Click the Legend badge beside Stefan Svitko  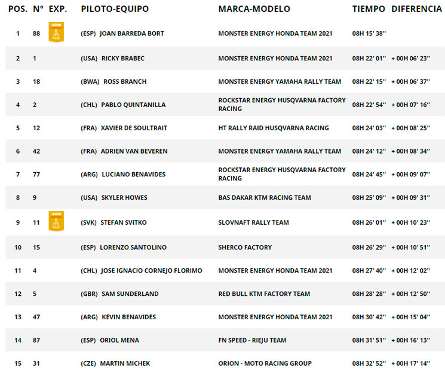(x=56, y=221)
